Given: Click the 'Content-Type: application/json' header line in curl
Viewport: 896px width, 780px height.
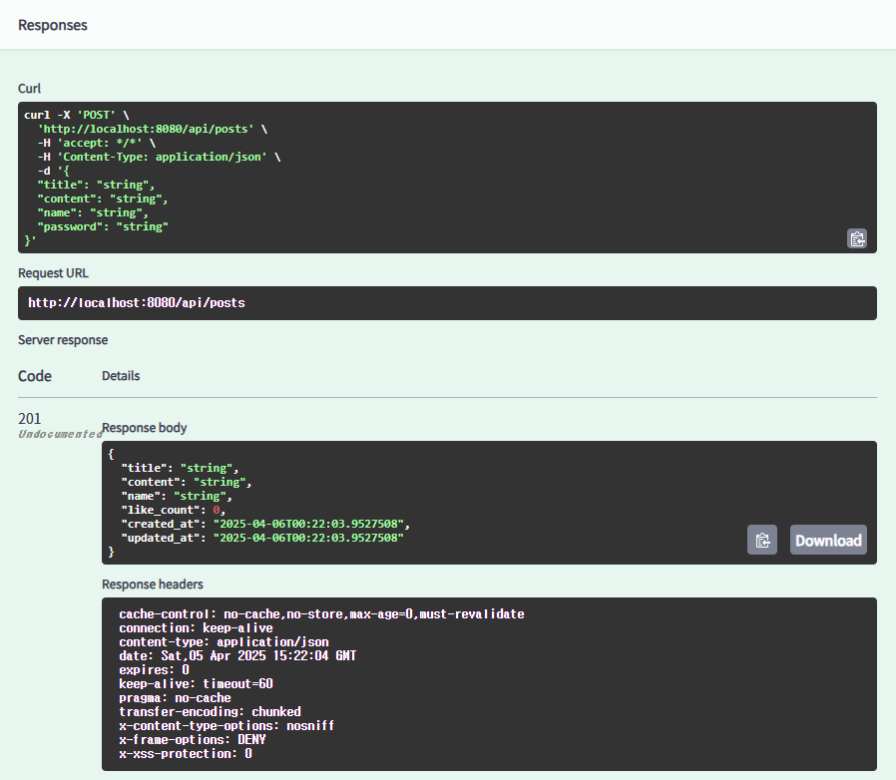Looking at the screenshot, I should (159, 157).
